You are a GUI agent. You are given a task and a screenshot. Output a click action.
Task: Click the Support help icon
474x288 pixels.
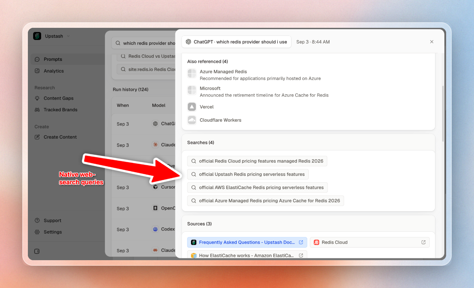(37, 221)
